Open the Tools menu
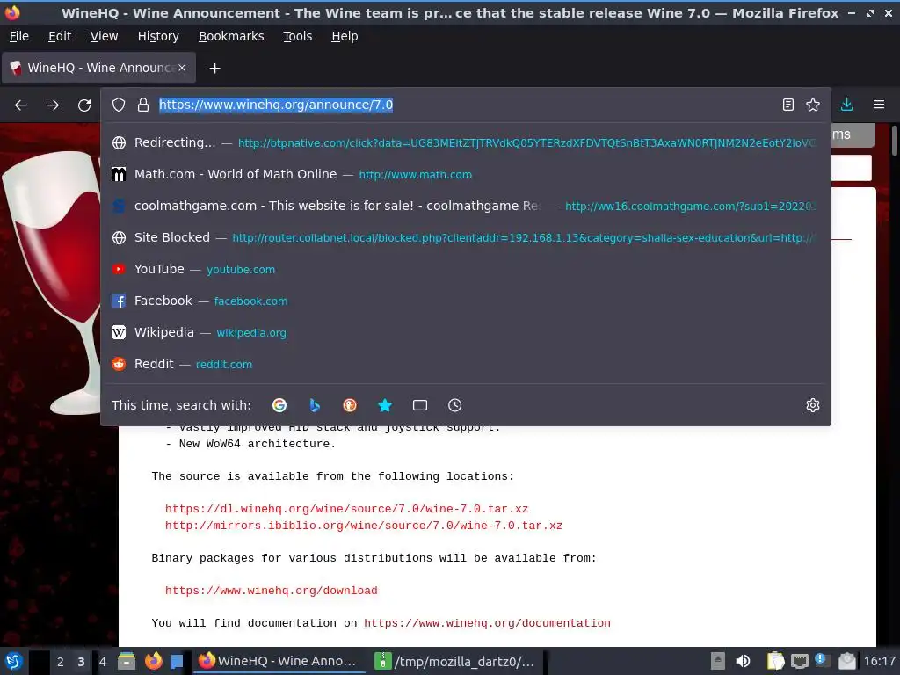 pos(297,36)
